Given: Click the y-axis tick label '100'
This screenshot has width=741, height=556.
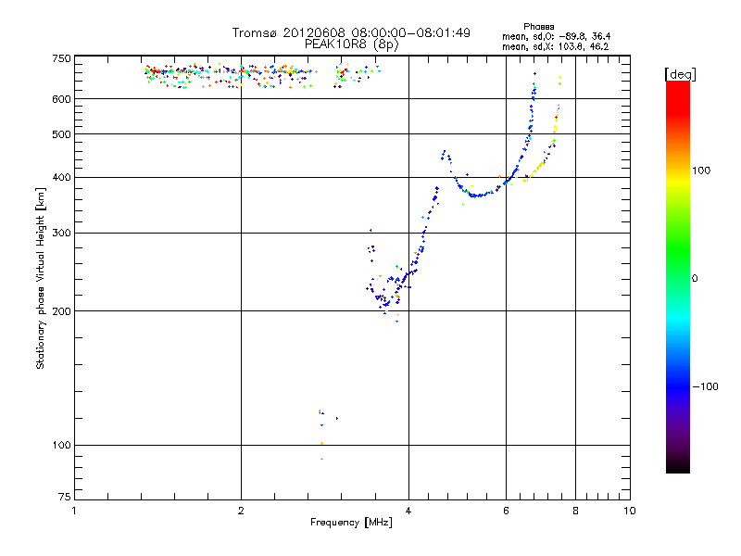Looking at the screenshot, I should pyautogui.click(x=61, y=445).
